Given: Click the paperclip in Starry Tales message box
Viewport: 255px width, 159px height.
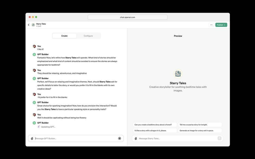Looking at the screenshot, I should [136, 138].
